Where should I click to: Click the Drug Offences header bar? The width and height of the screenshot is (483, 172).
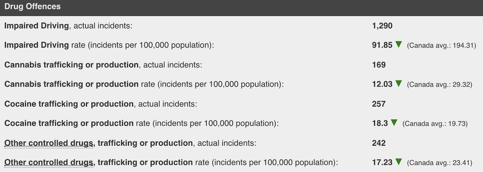(241, 8)
